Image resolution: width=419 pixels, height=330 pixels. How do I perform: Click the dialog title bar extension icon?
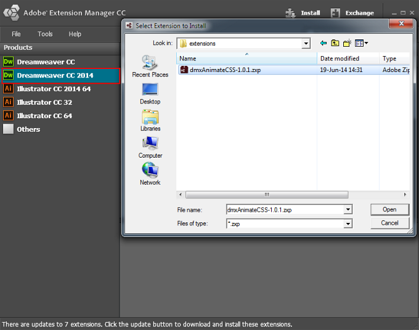129,26
